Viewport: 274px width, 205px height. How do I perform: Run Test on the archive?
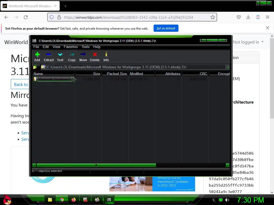60,57
